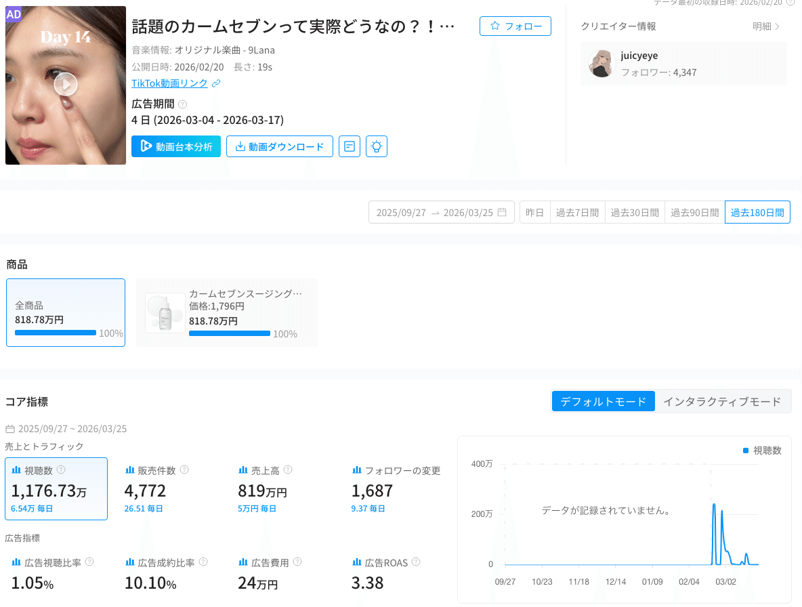
Task: Click the bar chart icon for 視聴数
Action: (16, 470)
